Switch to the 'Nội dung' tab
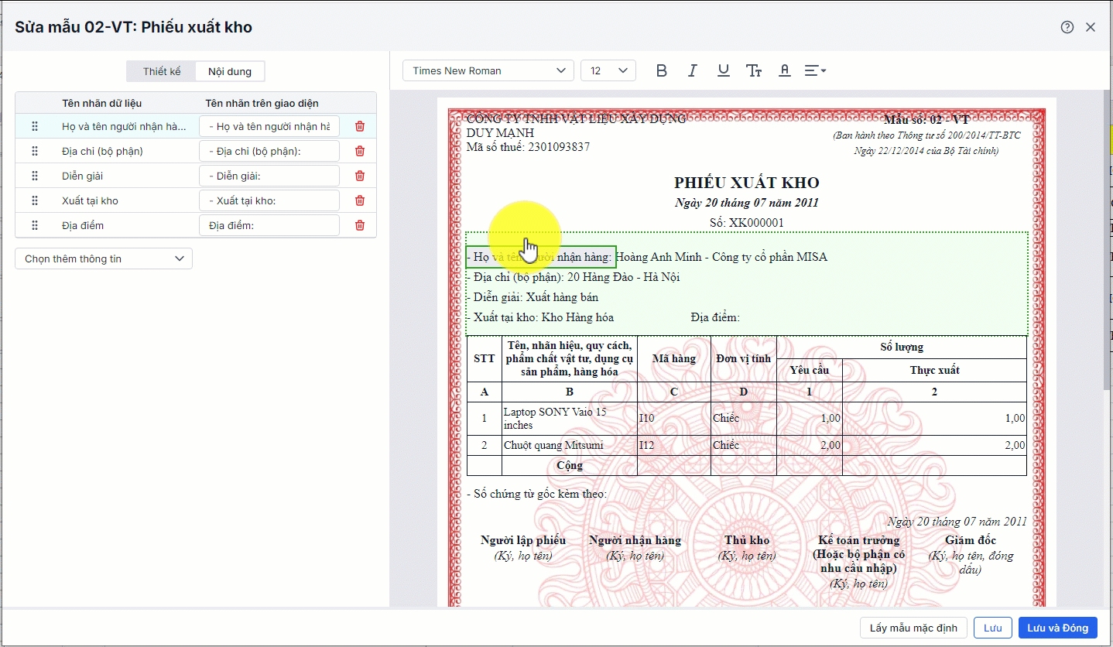Image resolution: width=1113 pixels, height=647 pixels. pyautogui.click(x=230, y=71)
